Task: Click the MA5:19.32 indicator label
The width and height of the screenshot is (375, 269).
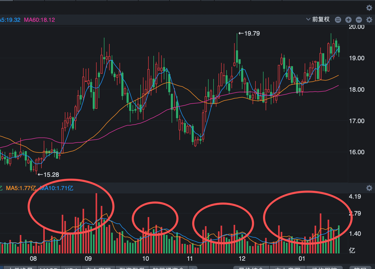Action: 10,20
